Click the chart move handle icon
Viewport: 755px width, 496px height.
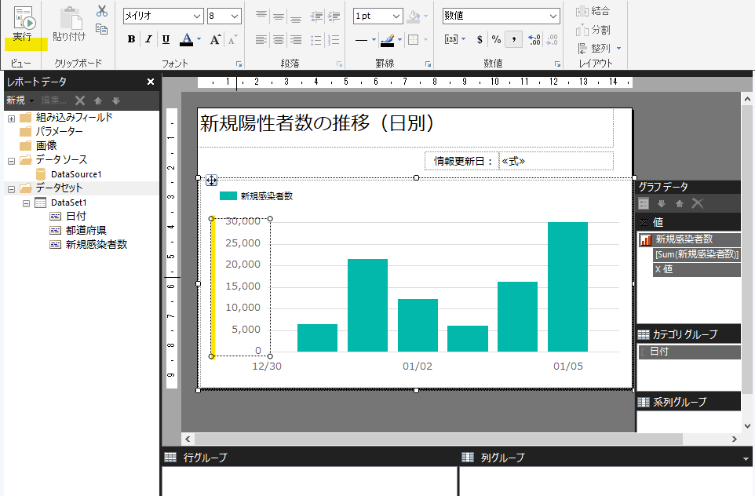211,181
